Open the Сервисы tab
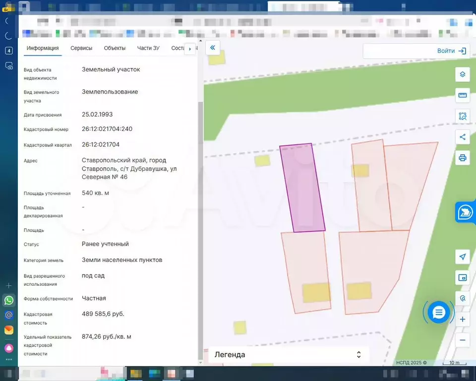The height and width of the screenshot is (381, 476). point(81,48)
